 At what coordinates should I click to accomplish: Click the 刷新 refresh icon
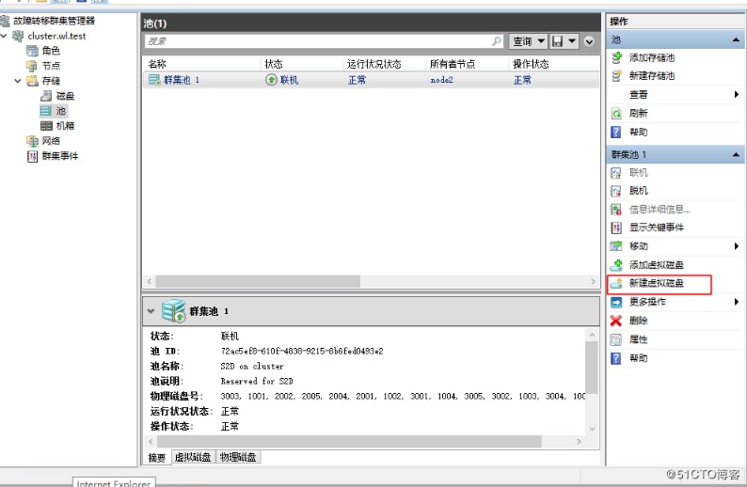tap(616, 114)
